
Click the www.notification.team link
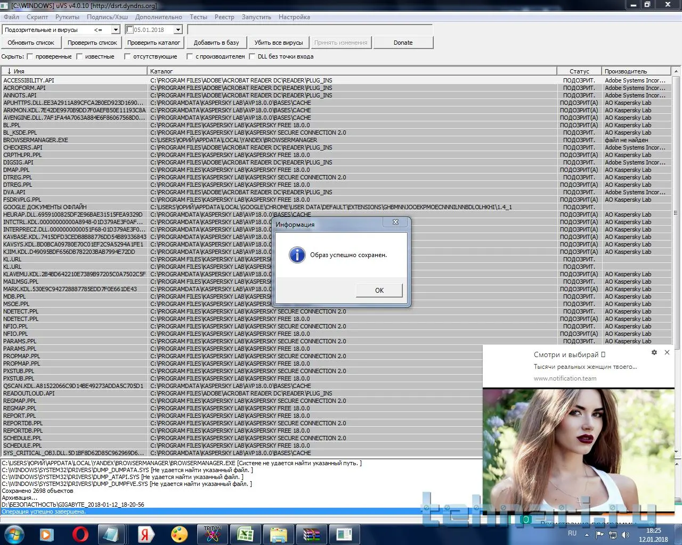[x=565, y=378]
